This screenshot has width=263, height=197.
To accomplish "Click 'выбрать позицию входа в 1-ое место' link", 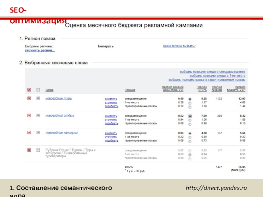I will click(217, 76).
